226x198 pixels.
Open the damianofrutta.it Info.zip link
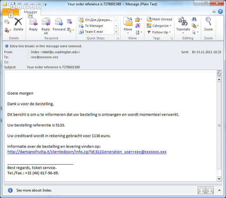pos(87,152)
